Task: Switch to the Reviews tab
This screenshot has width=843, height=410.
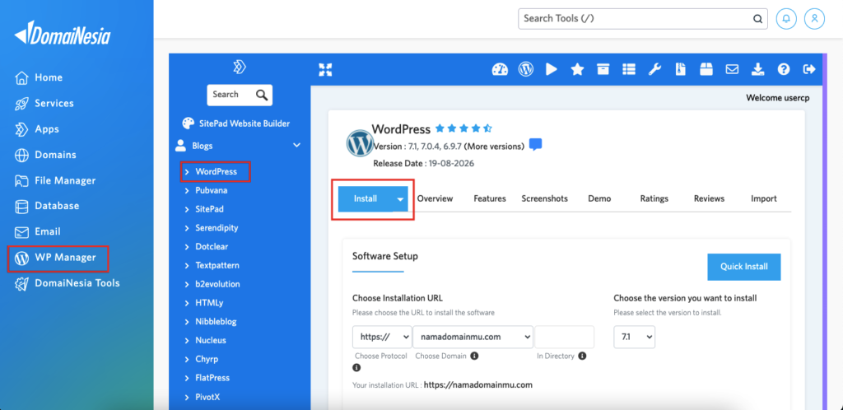Action: [709, 198]
